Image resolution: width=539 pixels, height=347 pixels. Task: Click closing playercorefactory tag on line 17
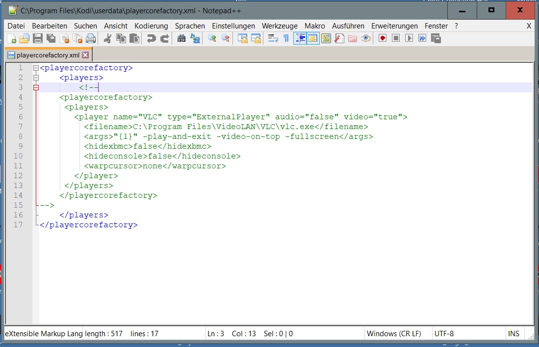click(x=89, y=225)
